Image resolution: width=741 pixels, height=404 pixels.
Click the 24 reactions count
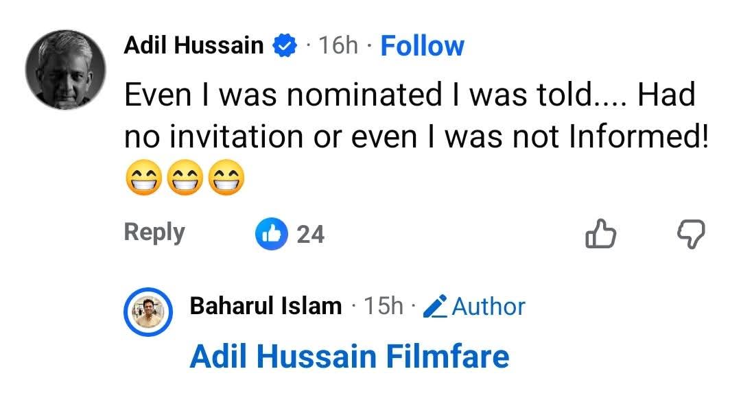312,234
